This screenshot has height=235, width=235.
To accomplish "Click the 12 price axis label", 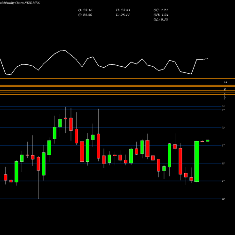I will pos(223,199).
